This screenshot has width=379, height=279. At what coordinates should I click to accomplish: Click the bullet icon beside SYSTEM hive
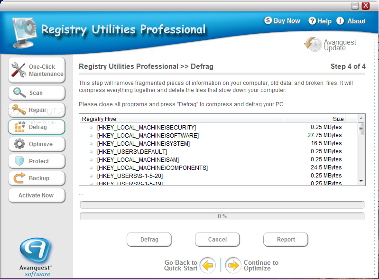point(91,144)
